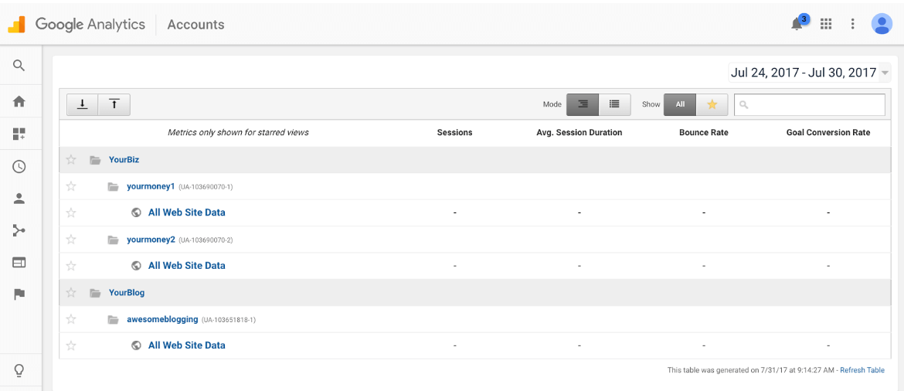Image resolution: width=904 pixels, height=391 pixels.
Task: Open Audience person icon in sidebar
Action: coord(19,199)
